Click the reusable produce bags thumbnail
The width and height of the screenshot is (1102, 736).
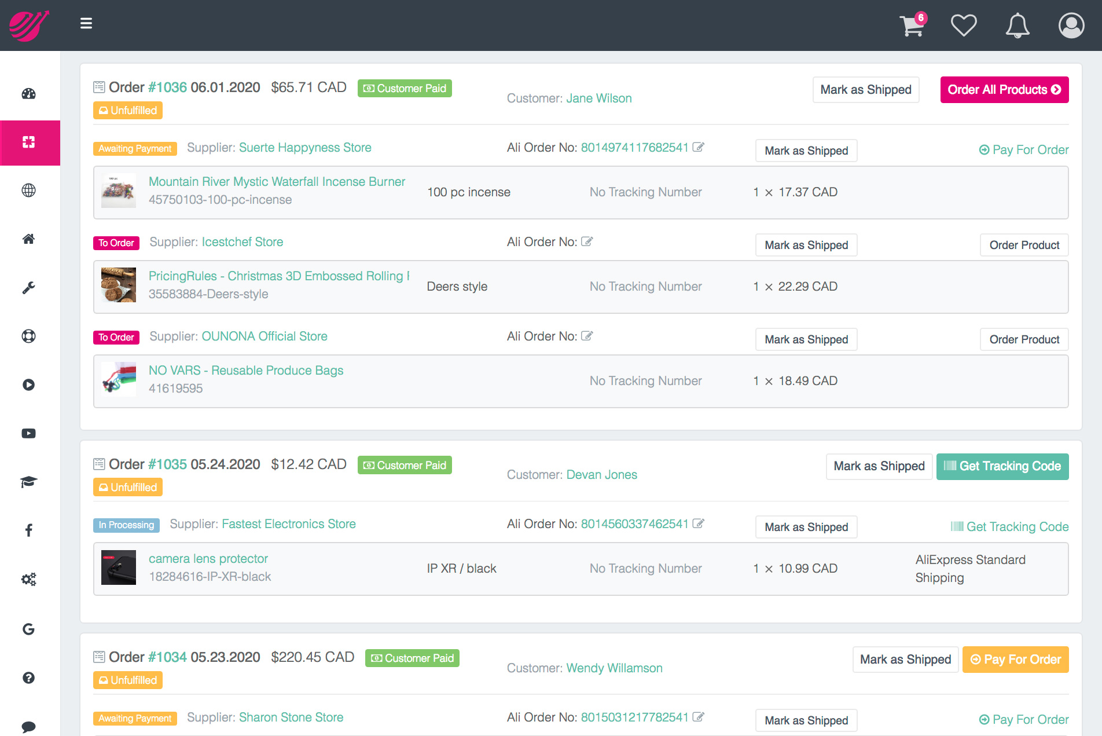pos(119,379)
